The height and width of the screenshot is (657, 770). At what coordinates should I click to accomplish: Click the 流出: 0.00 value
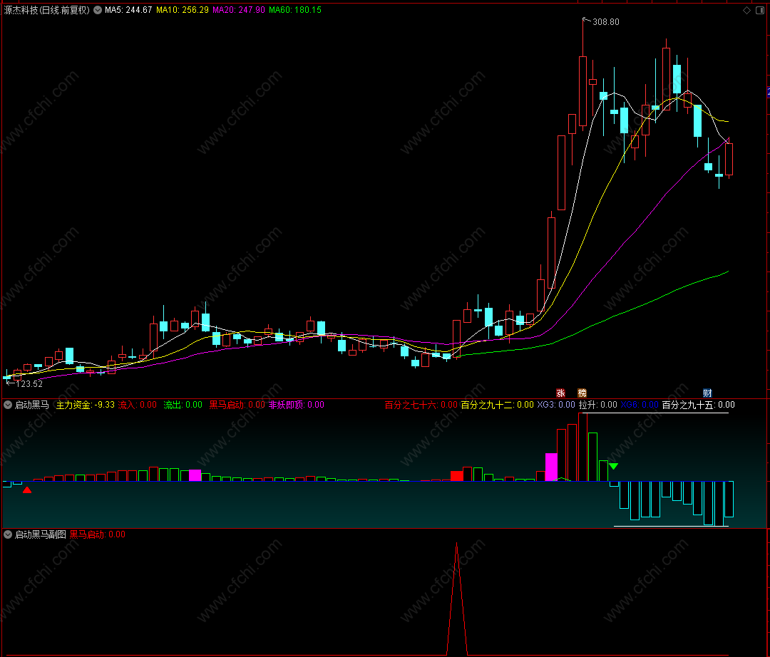183,405
